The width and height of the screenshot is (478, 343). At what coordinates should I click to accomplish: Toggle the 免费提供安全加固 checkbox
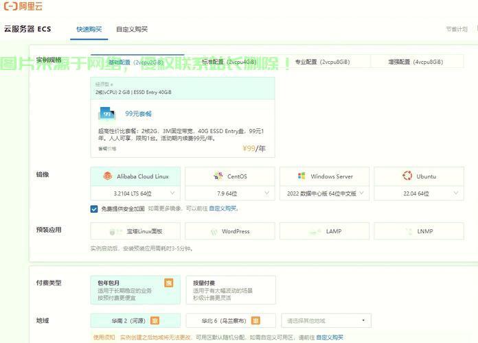click(x=94, y=209)
